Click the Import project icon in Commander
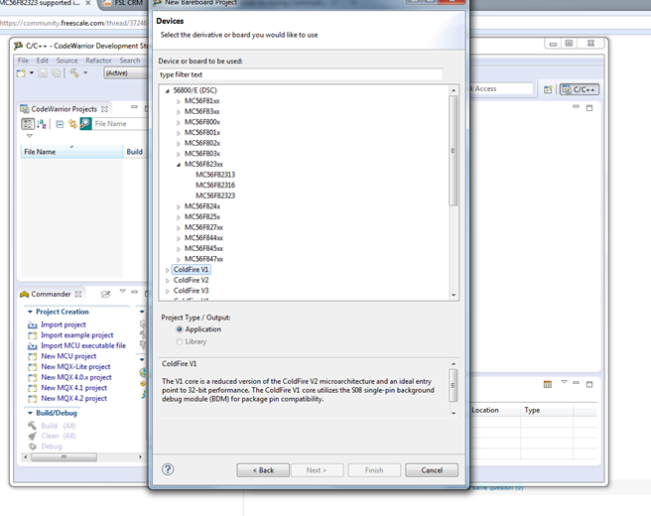The image size is (651, 516). click(x=33, y=324)
